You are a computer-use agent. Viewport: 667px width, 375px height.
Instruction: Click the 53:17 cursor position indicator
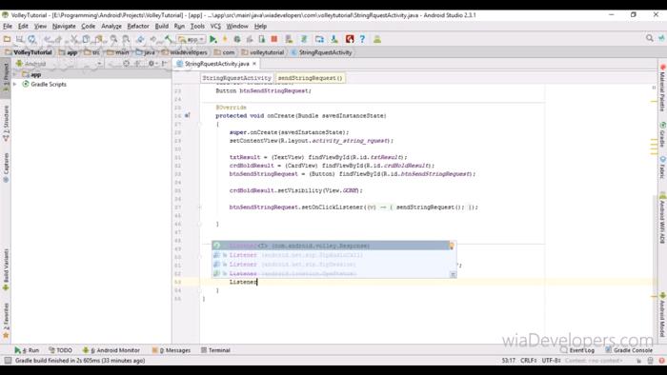pos(508,361)
